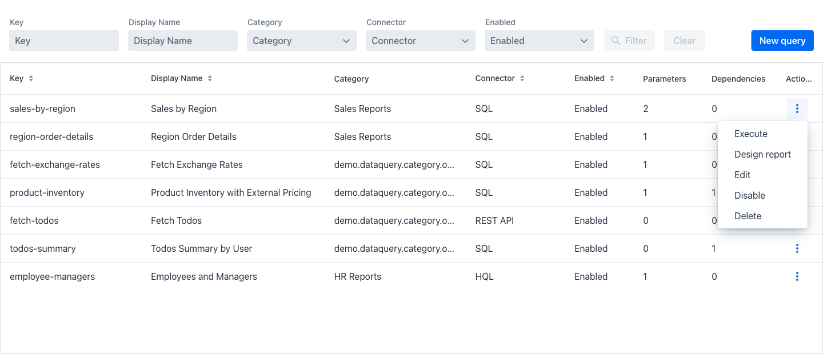Click Sales Reports in region-order-details row
Screen dimensions: 823x354
pos(362,136)
